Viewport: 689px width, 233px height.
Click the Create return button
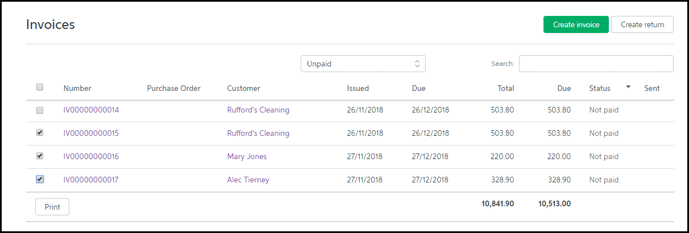(x=642, y=24)
